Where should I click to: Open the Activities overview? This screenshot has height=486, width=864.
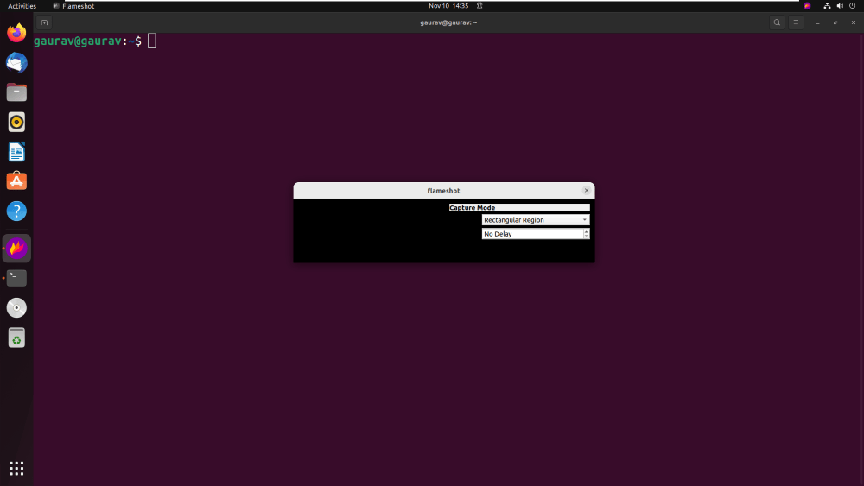22,6
